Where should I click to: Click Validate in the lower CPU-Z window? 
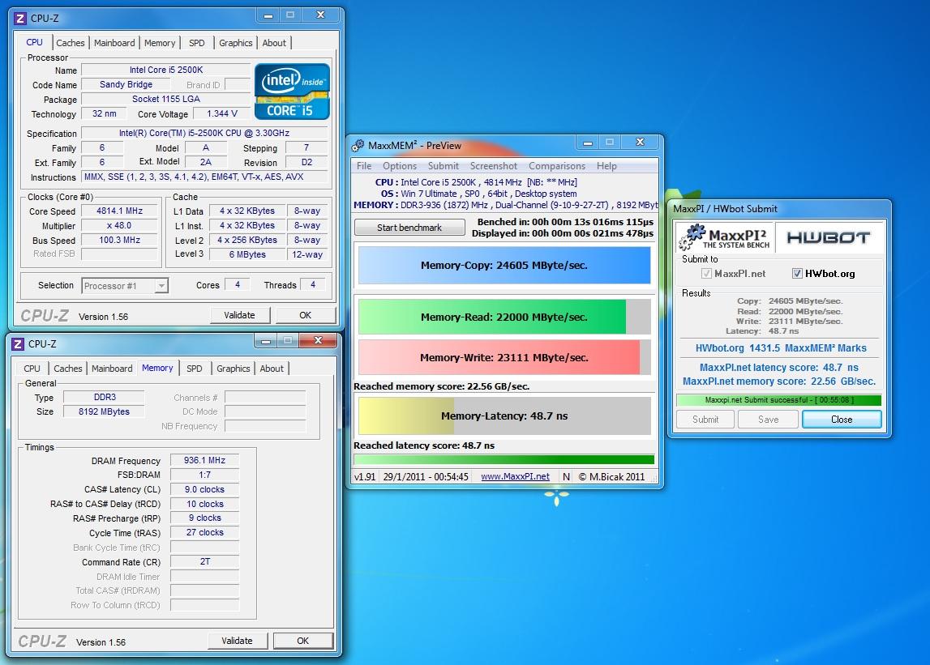[x=238, y=641]
